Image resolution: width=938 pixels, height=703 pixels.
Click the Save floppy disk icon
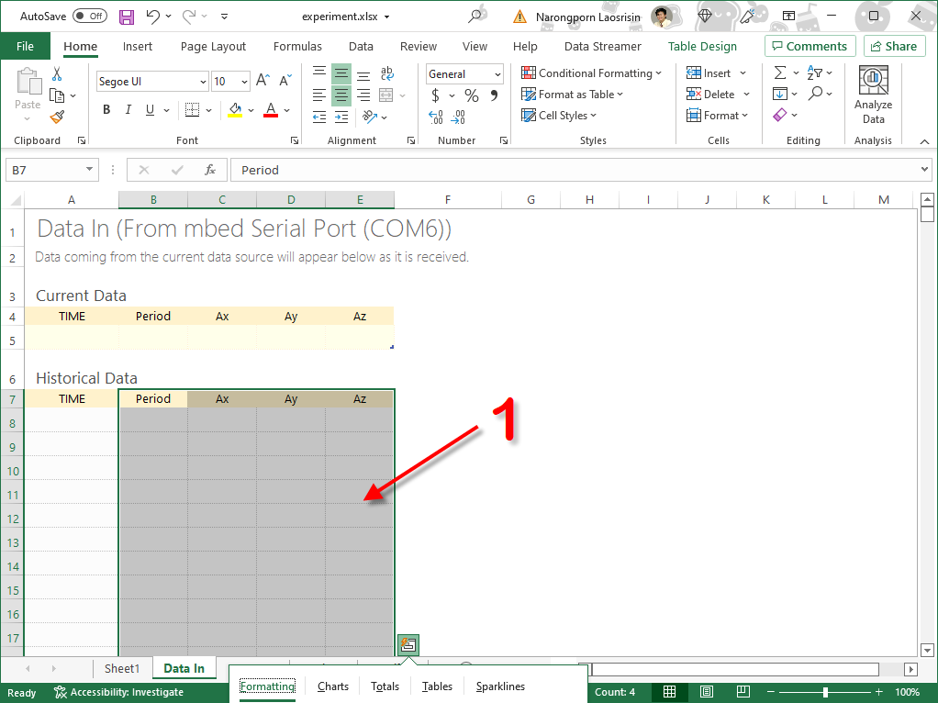click(127, 17)
